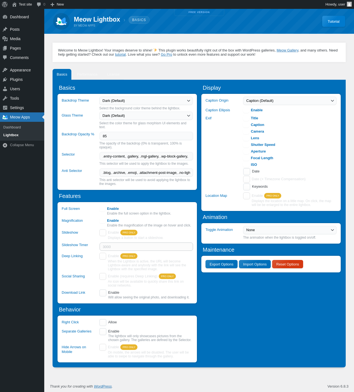Open the Caption Origin dropdown
Screen dimensions: 354x392
pos(290,101)
